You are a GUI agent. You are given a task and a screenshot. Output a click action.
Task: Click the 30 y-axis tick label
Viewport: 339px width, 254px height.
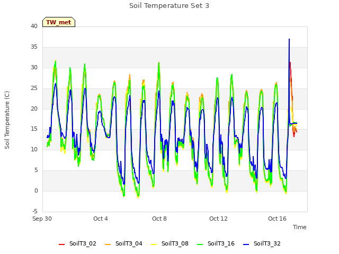point(34,67)
